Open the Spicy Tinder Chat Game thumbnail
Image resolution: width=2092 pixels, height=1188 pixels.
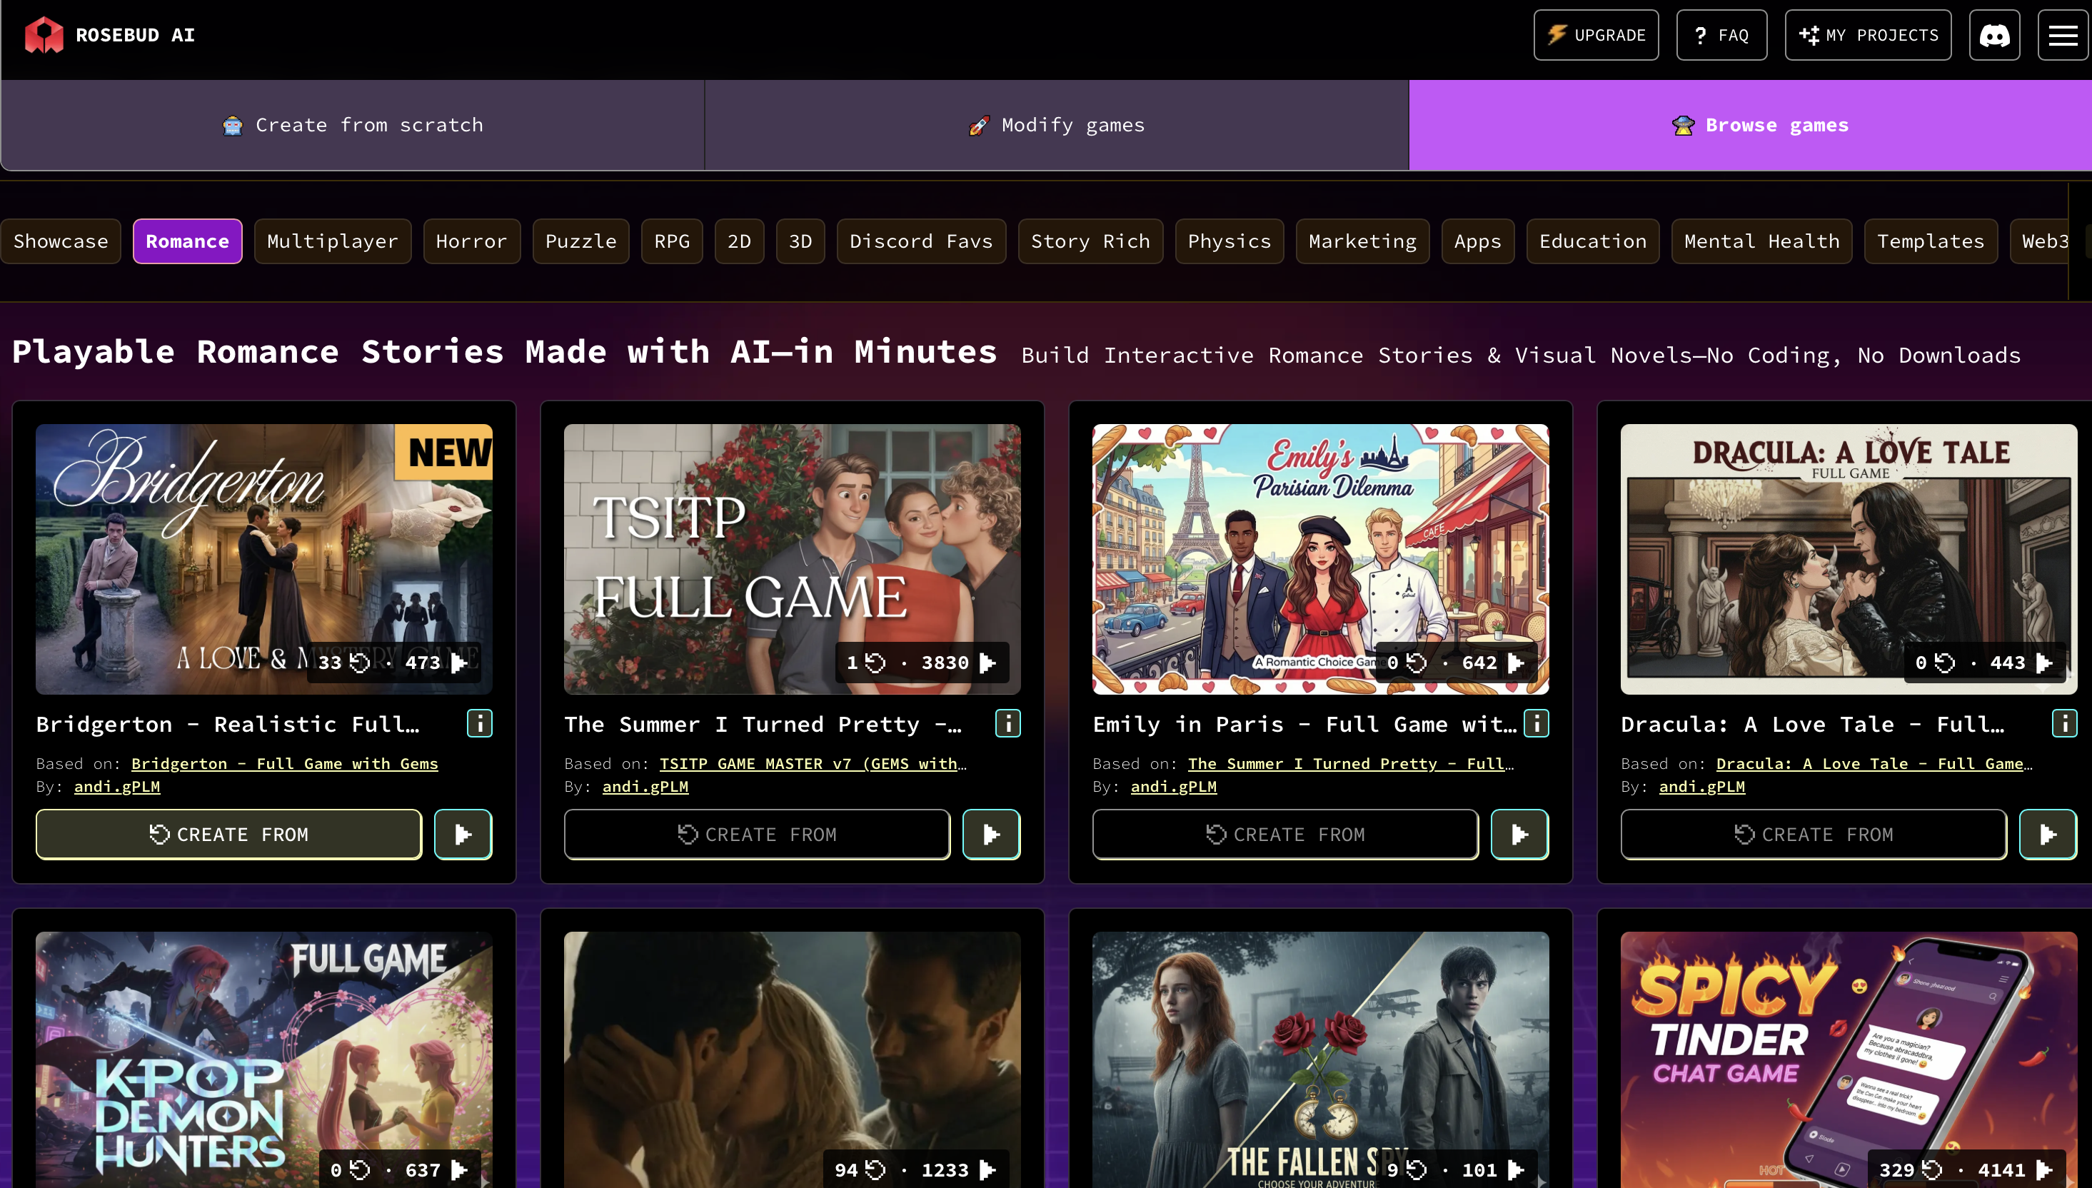pyautogui.click(x=1848, y=1052)
